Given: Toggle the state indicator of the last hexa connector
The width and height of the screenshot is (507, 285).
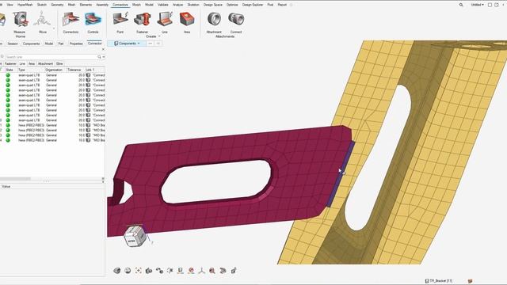Looking at the screenshot, I should 8,140.
